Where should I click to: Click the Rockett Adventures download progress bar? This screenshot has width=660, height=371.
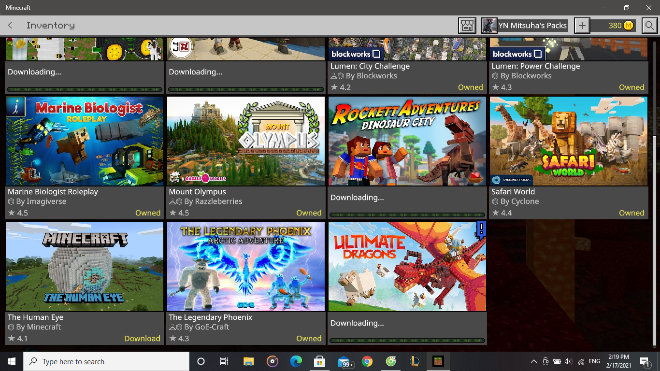pyautogui.click(x=407, y=215)
